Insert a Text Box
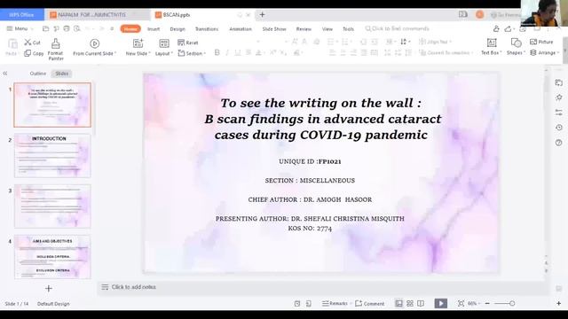Image resolution: width=568 pixels, height=319 pixels. (x=491, y=47)
